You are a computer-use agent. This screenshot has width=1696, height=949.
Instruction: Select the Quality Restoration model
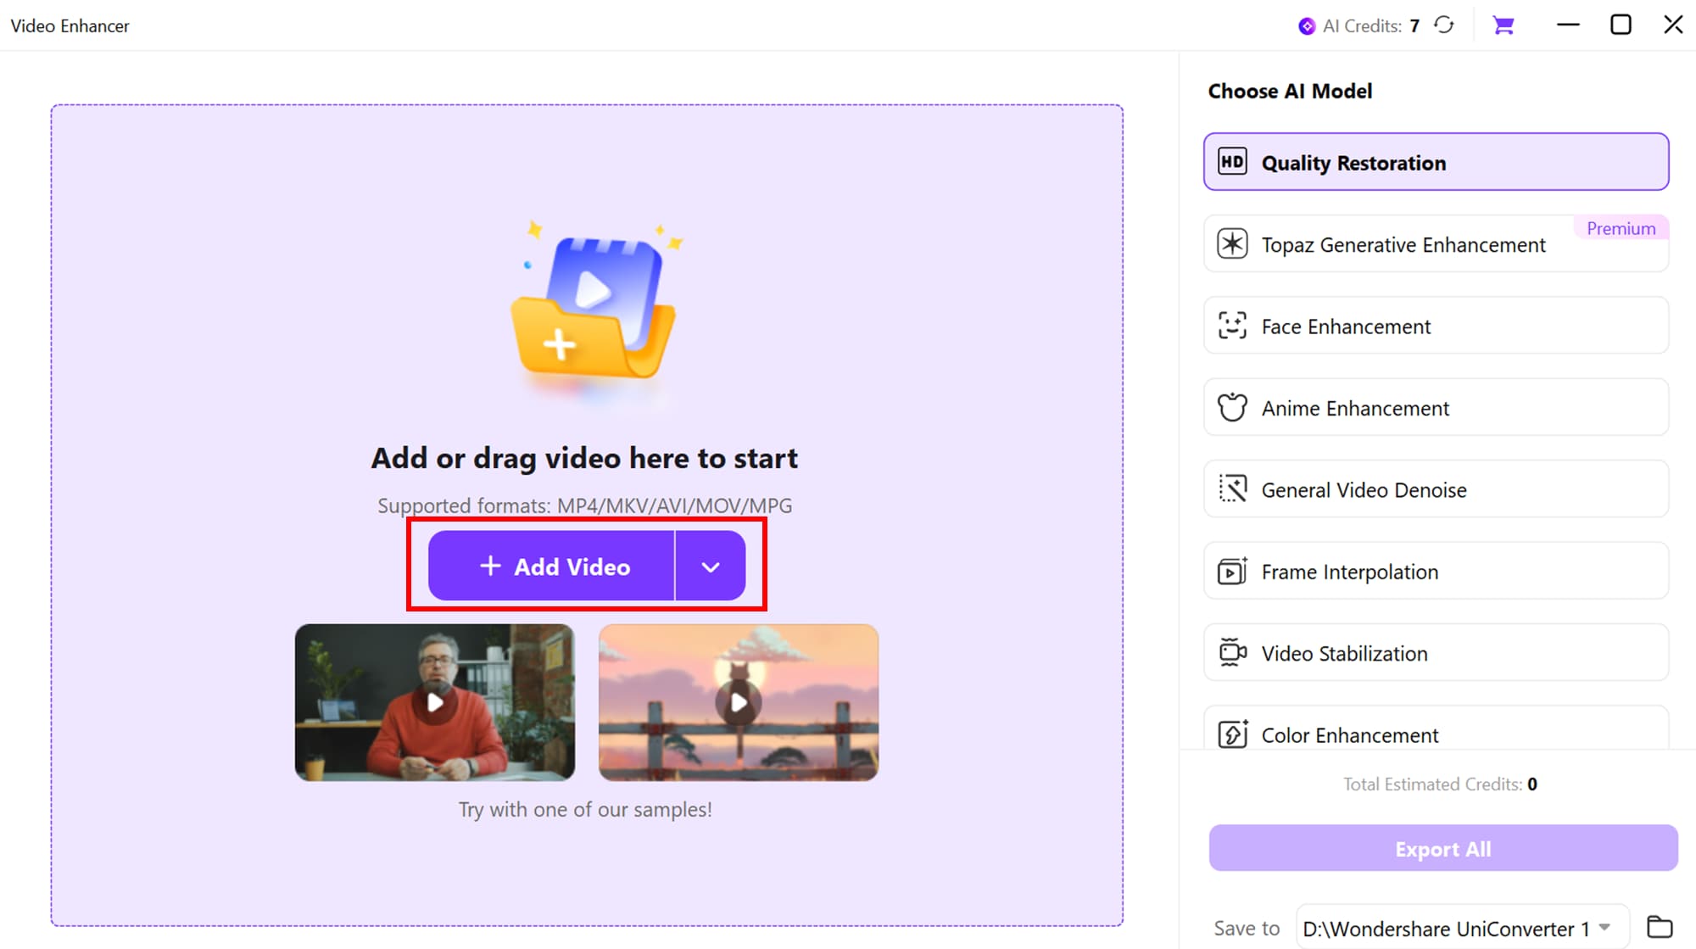[x=1435, y=162]
